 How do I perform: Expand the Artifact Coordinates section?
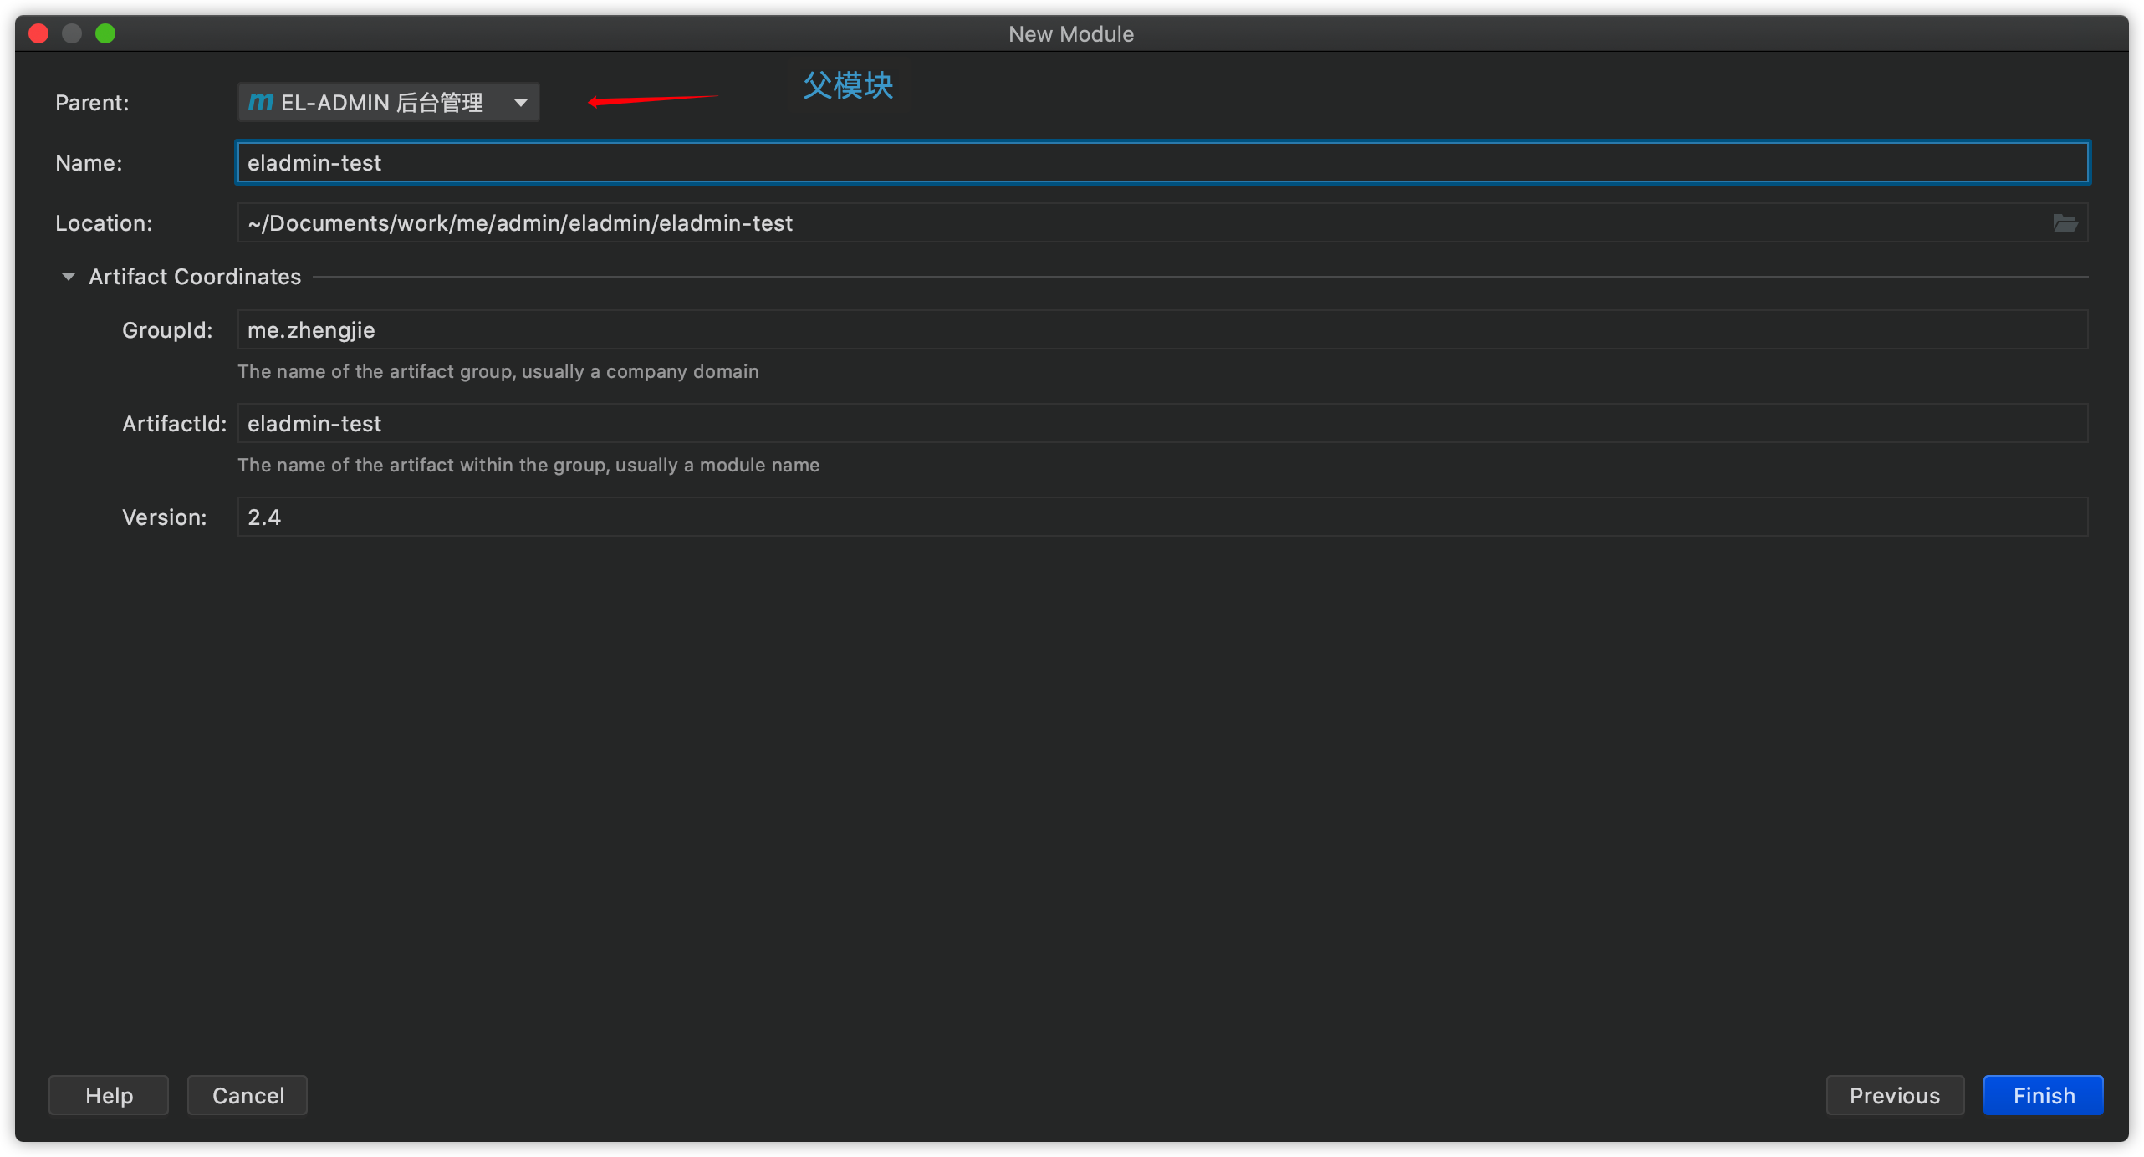coord(69,277)
